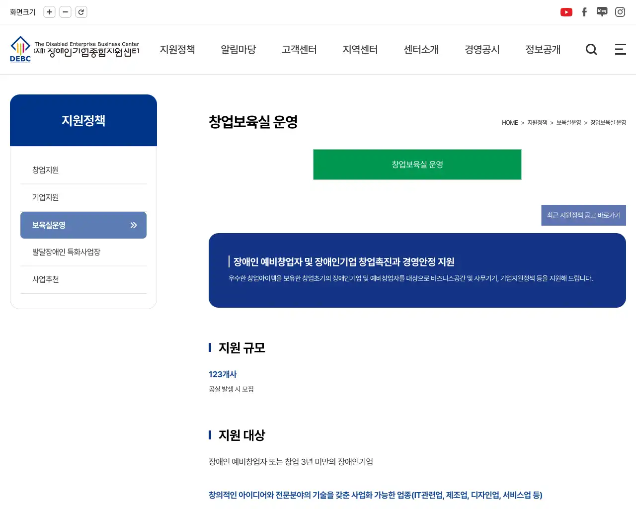Click the DEBC logo
The width and height of the screenshot is (636, 509).
[x=75, y=49]
